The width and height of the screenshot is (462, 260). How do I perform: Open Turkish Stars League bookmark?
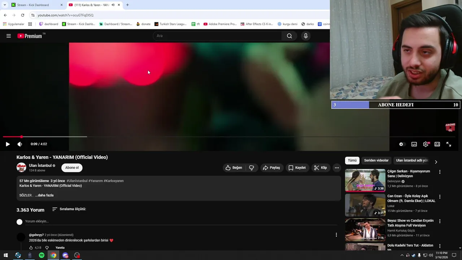pyautogui.click(x=170, y=24)
